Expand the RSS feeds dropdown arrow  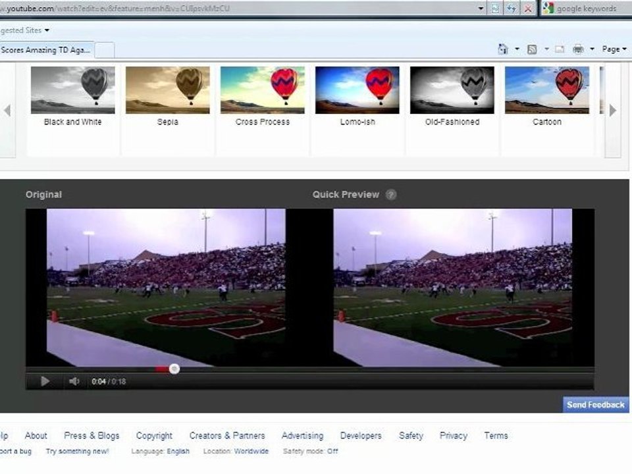(x=546, y=49)
